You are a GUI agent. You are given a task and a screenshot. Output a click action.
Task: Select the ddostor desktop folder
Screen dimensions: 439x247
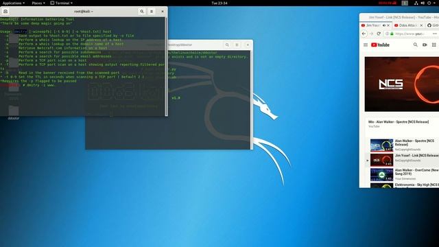click(14, 113)
